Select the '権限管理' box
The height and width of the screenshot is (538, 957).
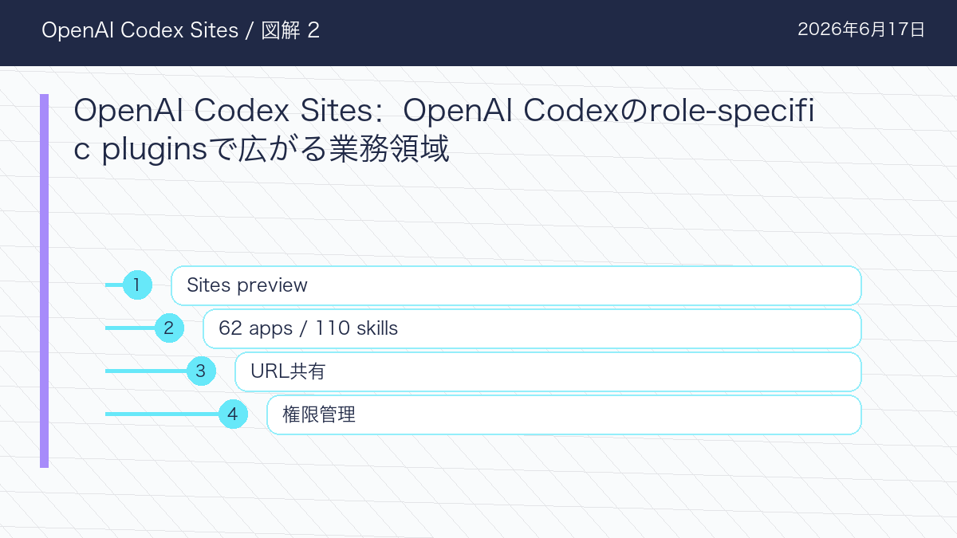coord(564,414)
